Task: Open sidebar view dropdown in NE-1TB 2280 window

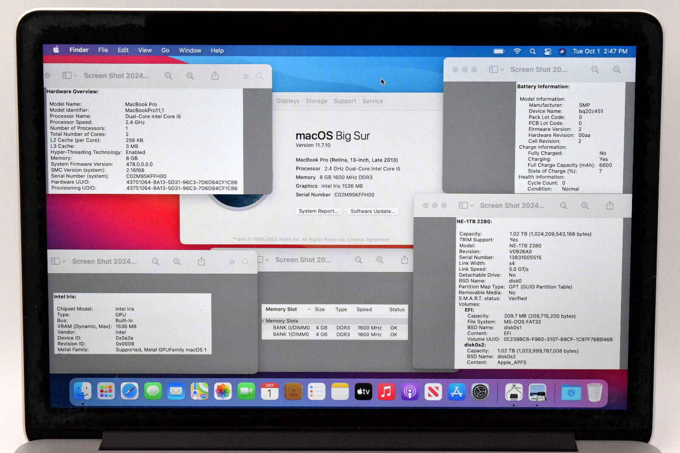Action: (466, 205)
